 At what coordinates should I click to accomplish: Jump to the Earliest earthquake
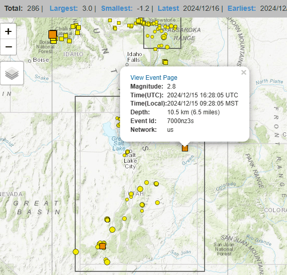pos(242,8)
